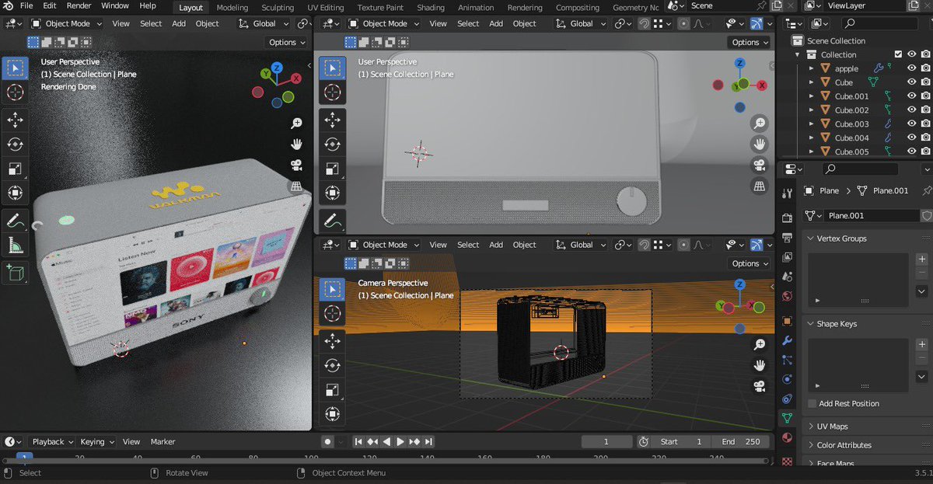Play the animation forward

400,441
